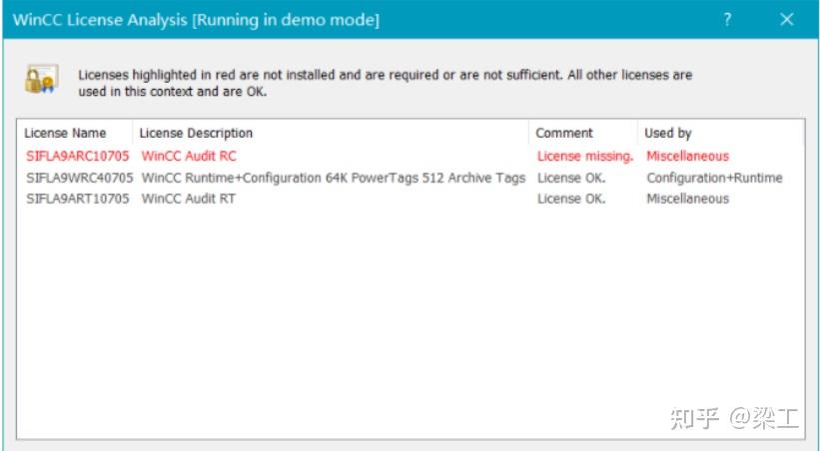Click the dialog title bar text
The height and width of the screenshot is (451, 820).
coord(196,20)
